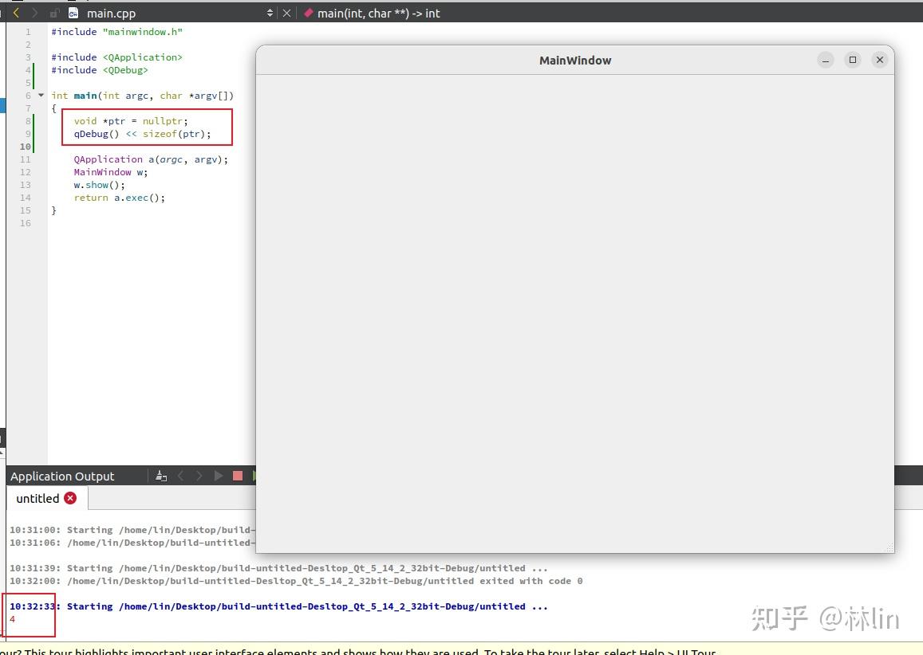The height and width of the screenshot is (655, 923).
Task: Click the Application Output pane title
Action: 62,476
